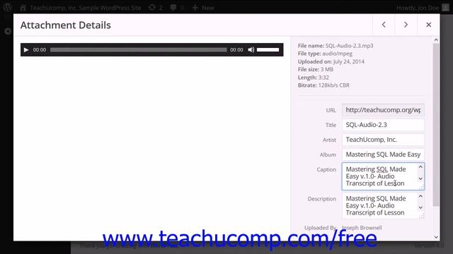Click the Caption textarea resize grip

click(x=422, y=188)
